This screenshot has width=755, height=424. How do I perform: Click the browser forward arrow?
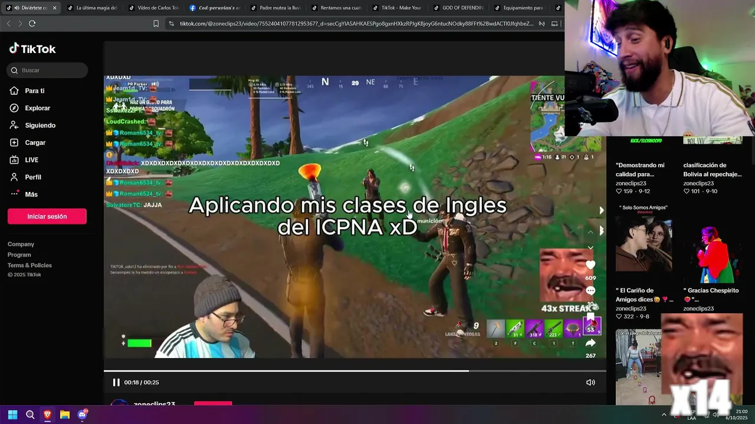(x=20, y=24)
